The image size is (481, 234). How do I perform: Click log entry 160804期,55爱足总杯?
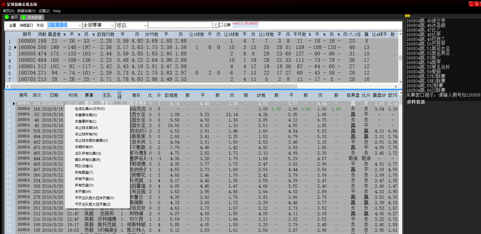[428, 67]
